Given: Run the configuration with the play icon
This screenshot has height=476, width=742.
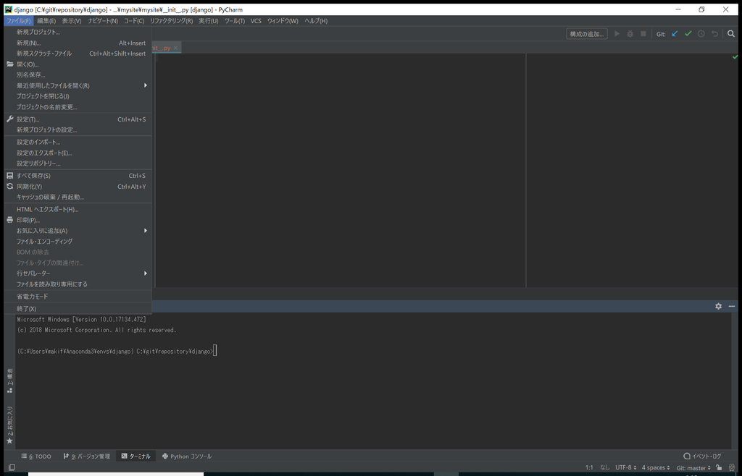Looking at the screenshot, I should (x=617, y=34).
